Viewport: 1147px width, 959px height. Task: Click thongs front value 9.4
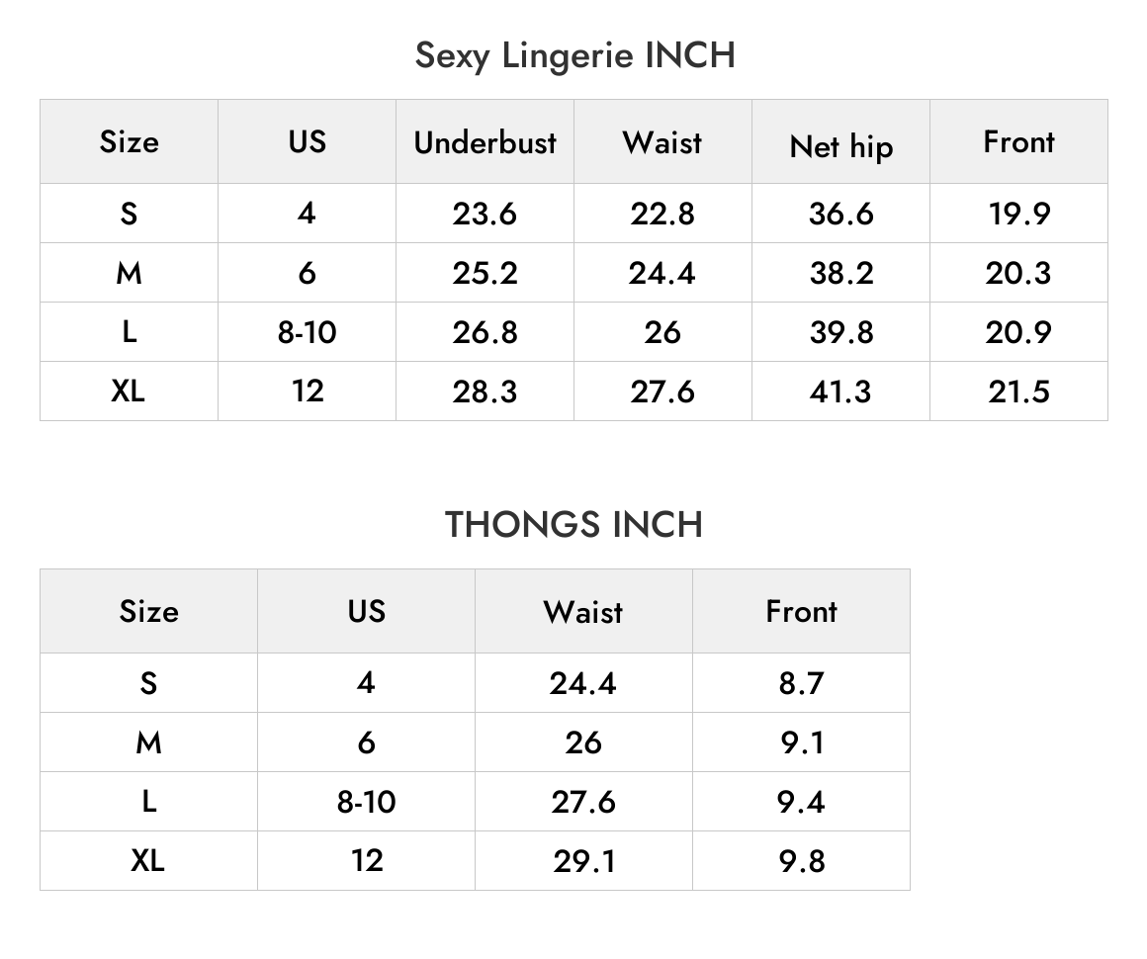click(802, 802)
